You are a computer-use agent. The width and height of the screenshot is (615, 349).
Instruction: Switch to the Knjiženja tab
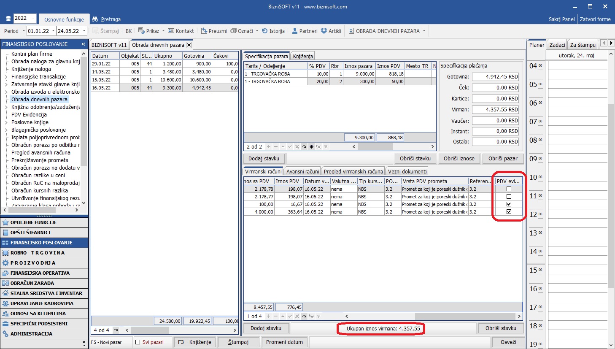(303, 56)
